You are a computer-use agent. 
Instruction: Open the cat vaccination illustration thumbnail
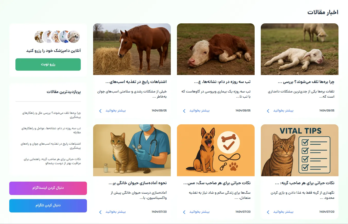pos(132,150)
